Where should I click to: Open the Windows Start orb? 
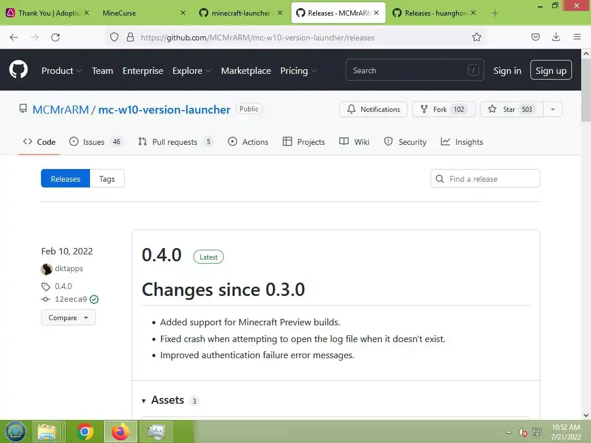tap(16, 431)
